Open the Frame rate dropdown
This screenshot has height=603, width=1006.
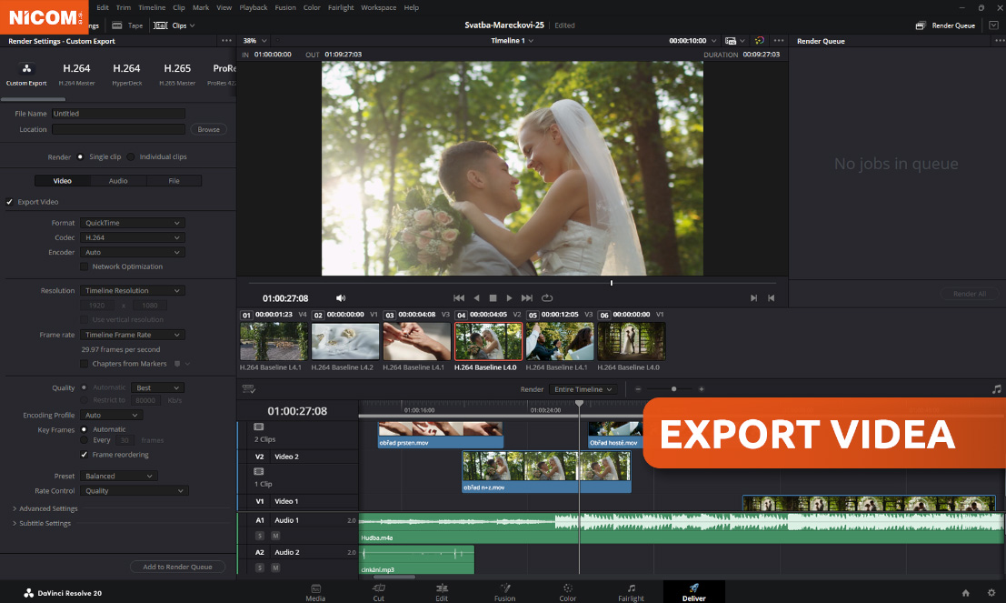point(132,335)
